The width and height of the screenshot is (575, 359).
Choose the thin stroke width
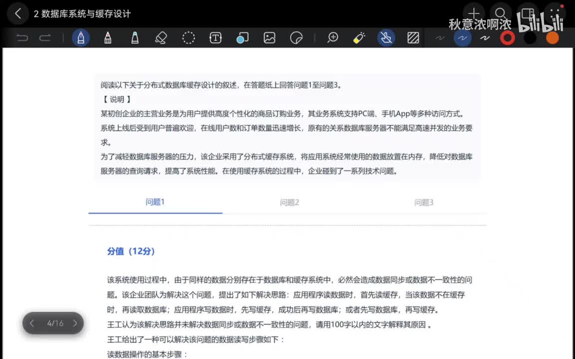click(x=440, y=38)
